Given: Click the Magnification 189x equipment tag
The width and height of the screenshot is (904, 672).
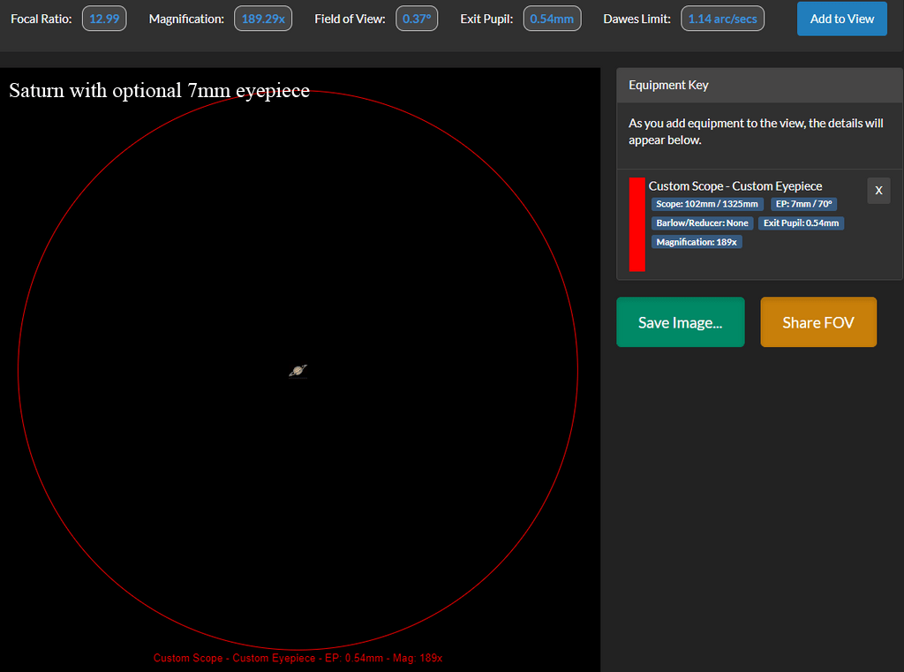Looking at the screenshot, I should (x=697, y=242).
